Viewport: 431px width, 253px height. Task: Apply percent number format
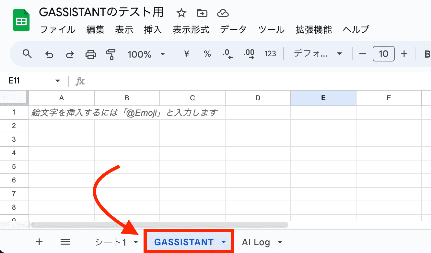(207, 54)
